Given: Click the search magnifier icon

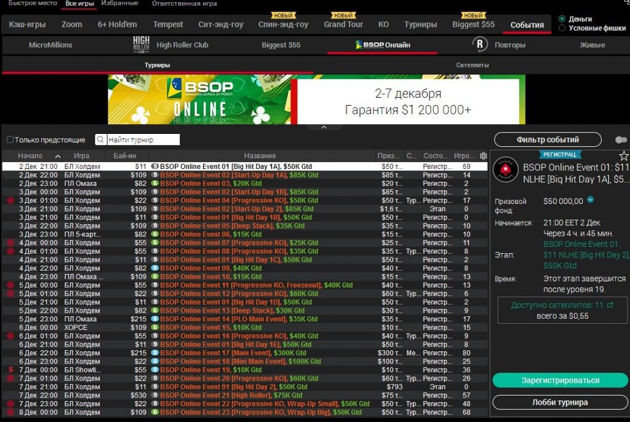Looking at the screenshot, I should pyautogui.click(x=100, y=139).
